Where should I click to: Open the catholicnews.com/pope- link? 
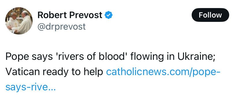pyautogui.click(x=163, y=72)
